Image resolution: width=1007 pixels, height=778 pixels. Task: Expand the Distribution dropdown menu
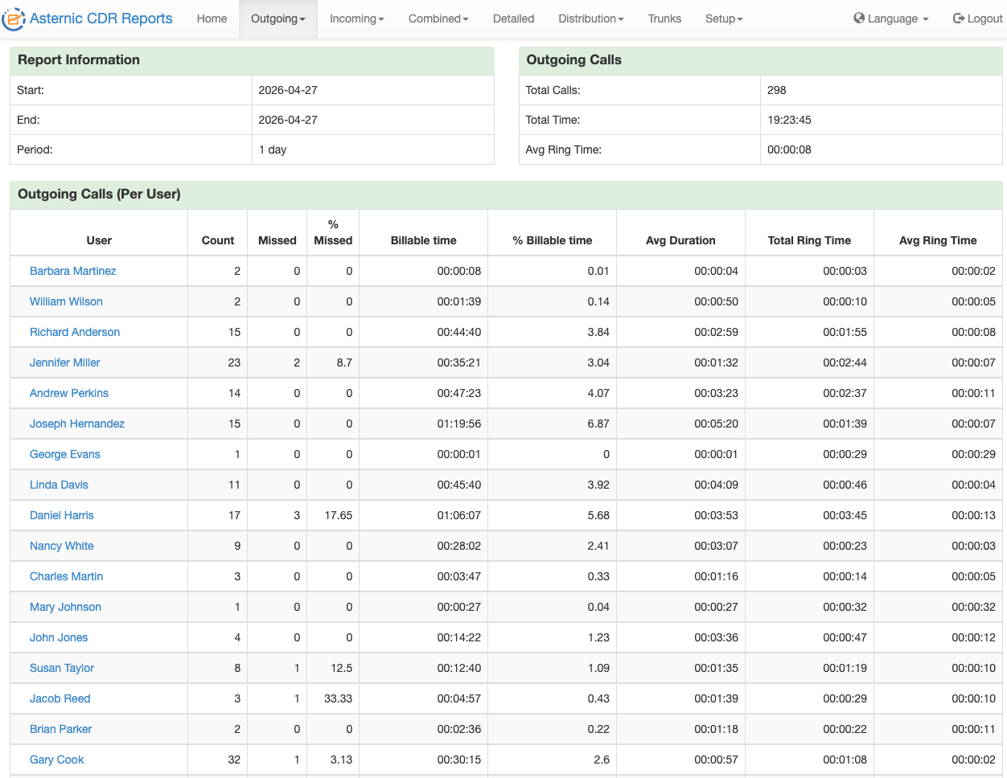pos(591,18)
